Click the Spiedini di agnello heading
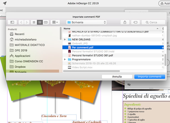170x123 pixels. [x=146, y=96]
